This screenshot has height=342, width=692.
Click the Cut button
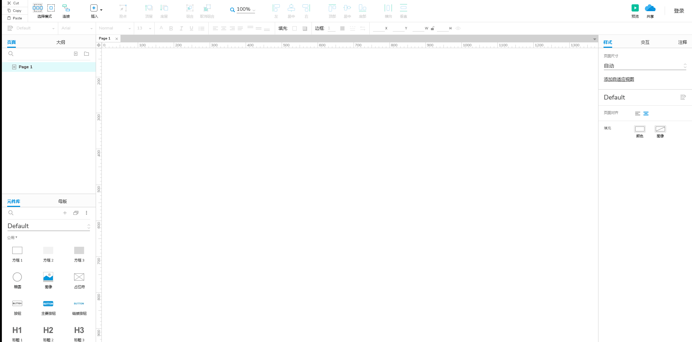click(x=13, y=3)
